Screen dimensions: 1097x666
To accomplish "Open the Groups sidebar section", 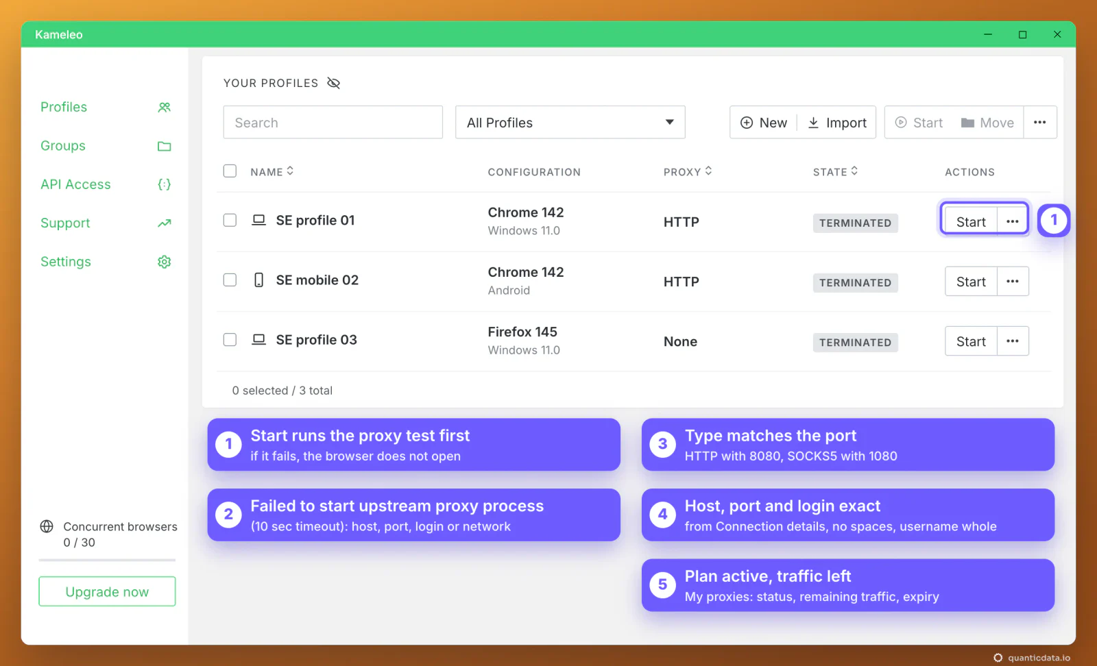I will click(x=106, y=146).
